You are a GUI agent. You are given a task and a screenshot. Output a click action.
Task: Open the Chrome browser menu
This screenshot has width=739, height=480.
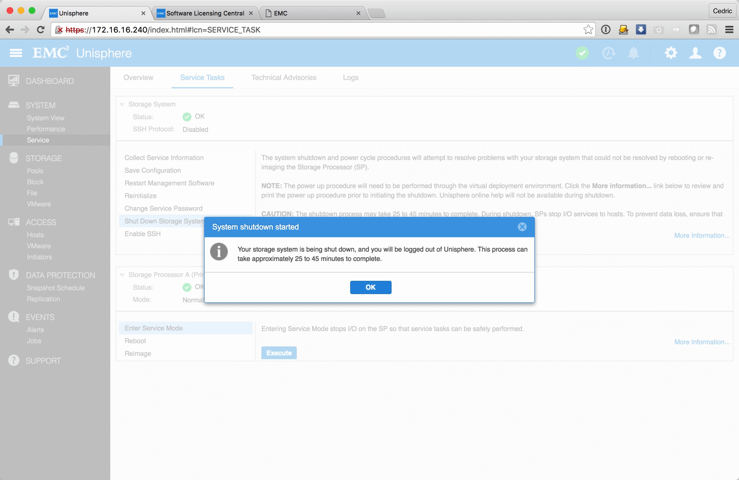coord(729,30)
